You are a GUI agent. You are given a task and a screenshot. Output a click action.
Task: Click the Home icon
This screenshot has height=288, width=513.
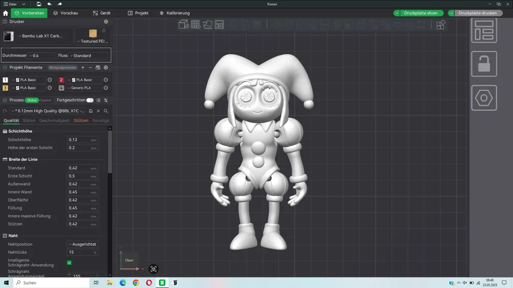(5, 13)
